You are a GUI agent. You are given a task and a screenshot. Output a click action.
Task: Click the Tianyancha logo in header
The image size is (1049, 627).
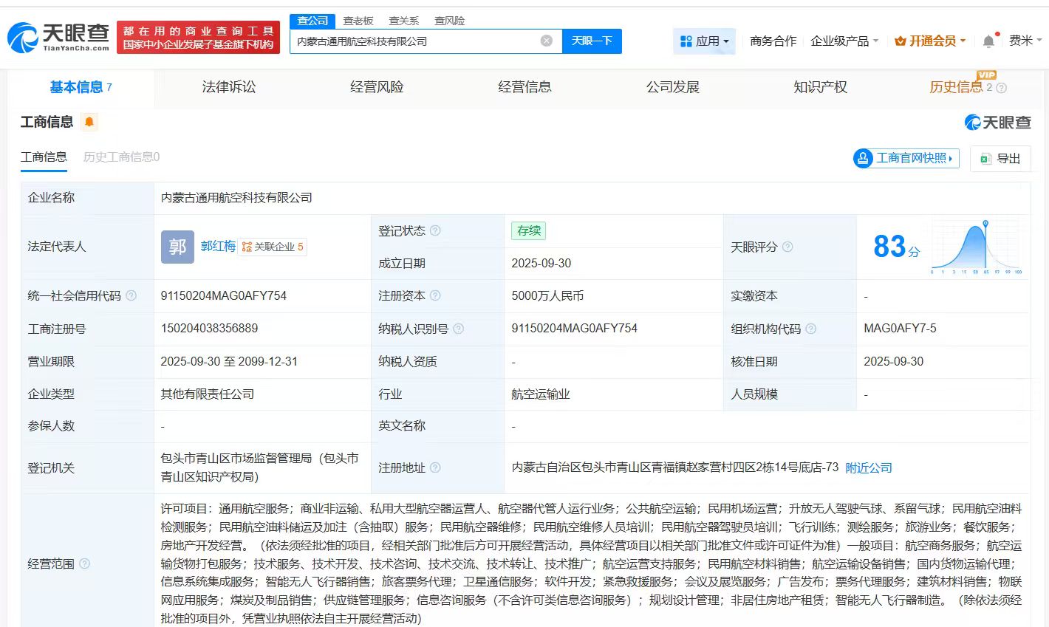(59, 37)
